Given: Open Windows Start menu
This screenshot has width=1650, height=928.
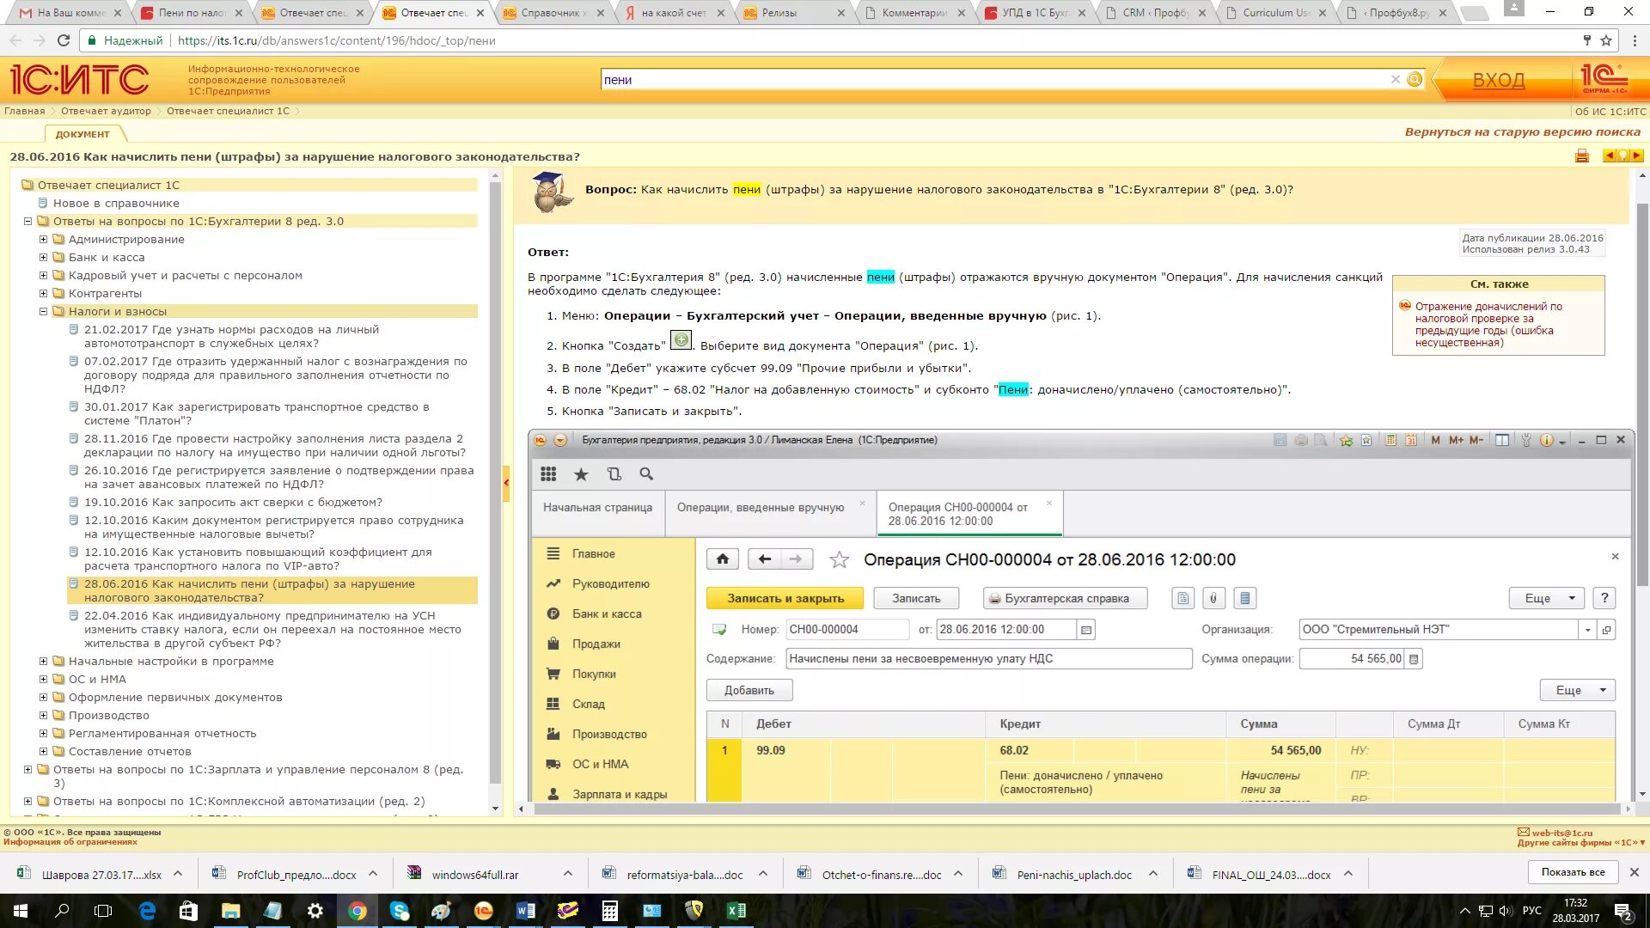Looking at the screenshot, I should point(21,911).
